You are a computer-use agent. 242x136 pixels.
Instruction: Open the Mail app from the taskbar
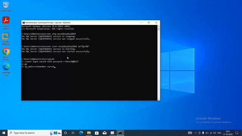104,133
